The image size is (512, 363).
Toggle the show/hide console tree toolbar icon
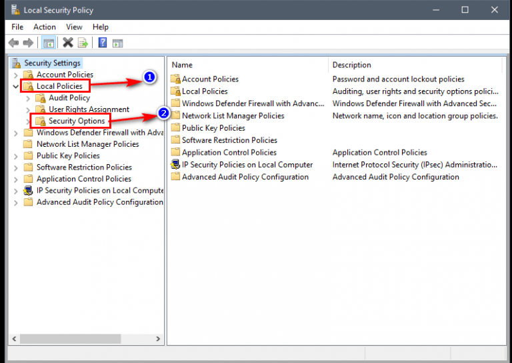click(x=49, y=43)
